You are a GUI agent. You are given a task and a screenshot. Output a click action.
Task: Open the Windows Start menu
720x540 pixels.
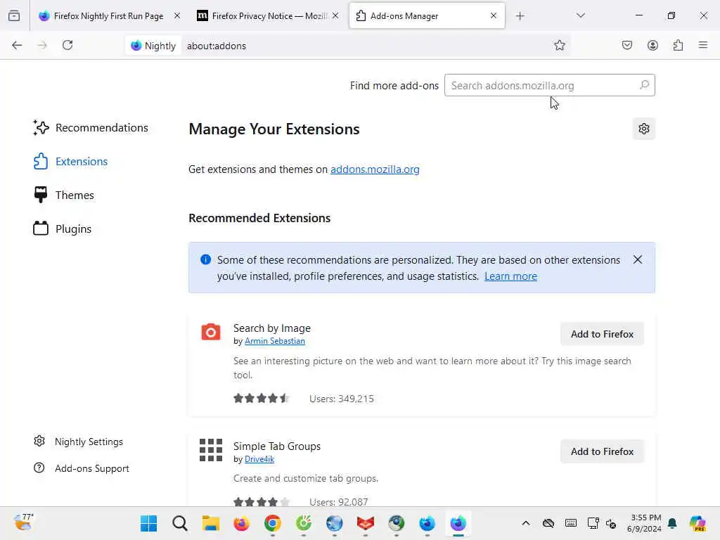coord(148,523)
